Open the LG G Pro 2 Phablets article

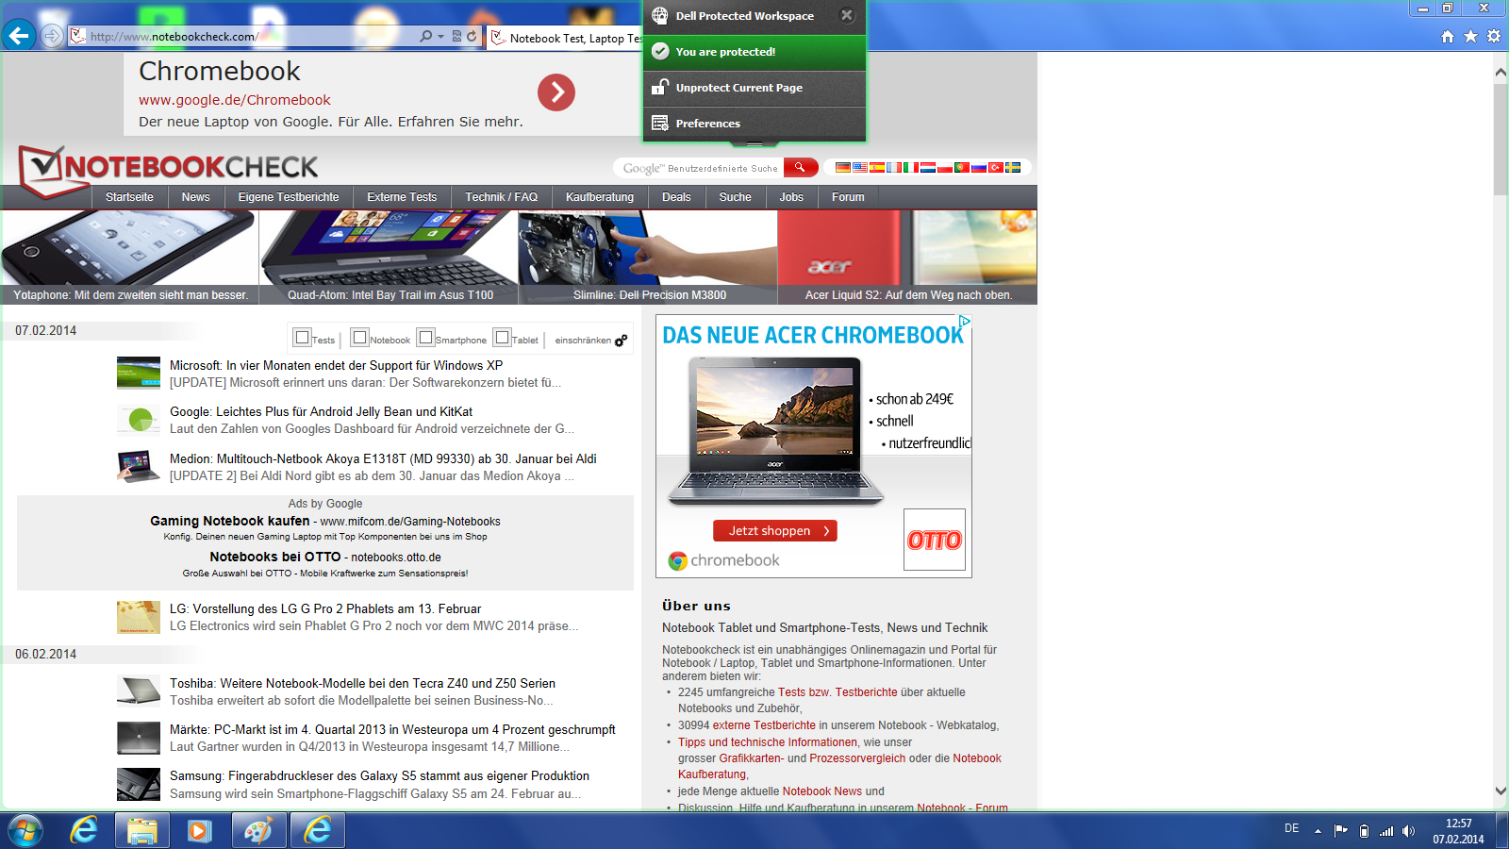325,608
